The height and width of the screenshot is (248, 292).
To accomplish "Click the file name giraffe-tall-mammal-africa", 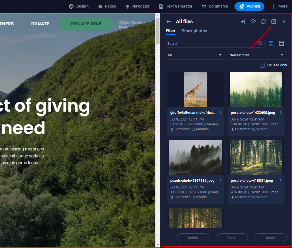I will pos(193,113).
